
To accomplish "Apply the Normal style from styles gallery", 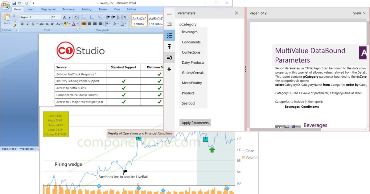I will click(139, 20).
